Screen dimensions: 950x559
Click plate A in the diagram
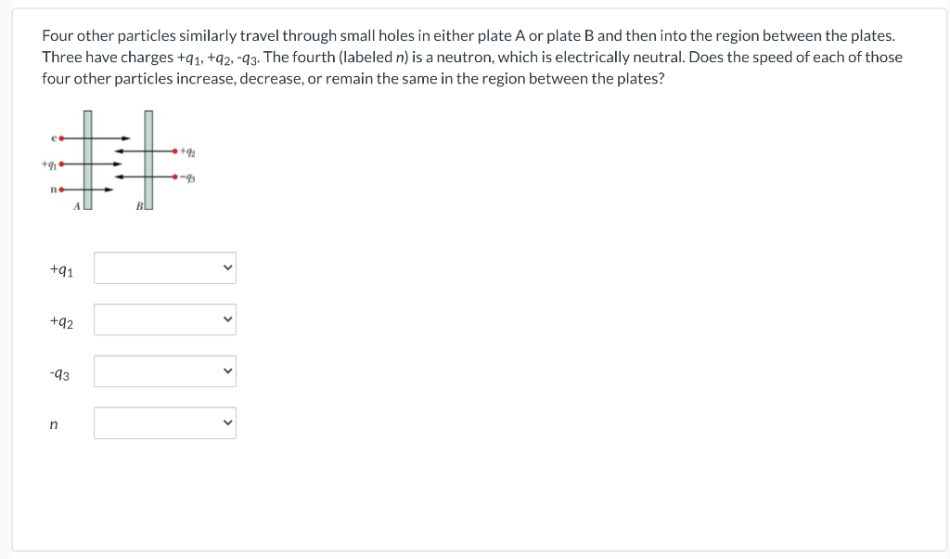point(88,160)
